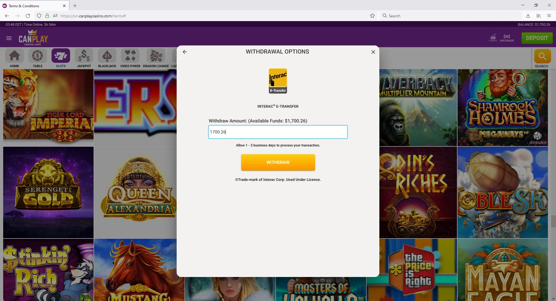The image size is (556, 301).
Task: Click the withdraw amount input field
Action: click(278, 132)
